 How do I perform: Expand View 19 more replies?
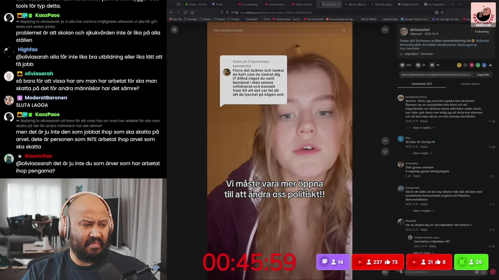click(x=423, y=253)
